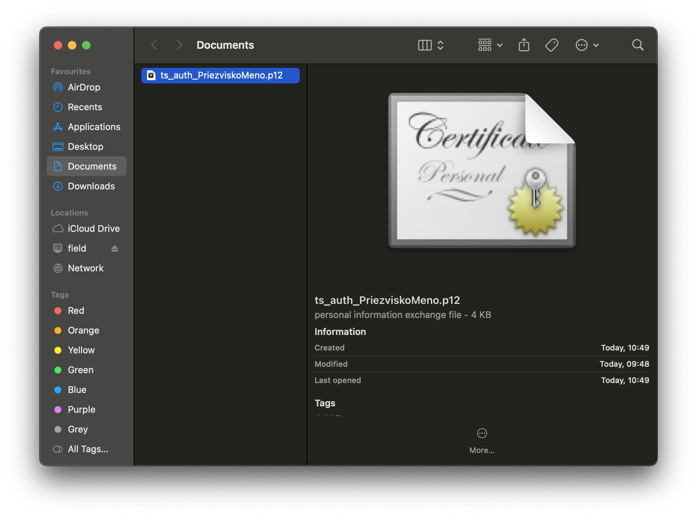Select Documents in the sidebar
Viewport: 697px width, 518px height.
(x=87, y=166)
